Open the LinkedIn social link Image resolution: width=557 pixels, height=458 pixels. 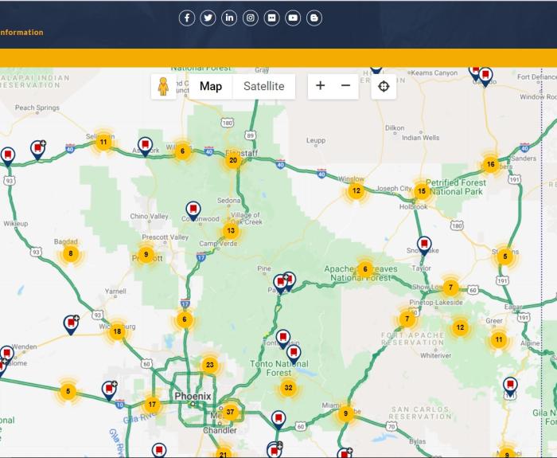coord(229,18)
